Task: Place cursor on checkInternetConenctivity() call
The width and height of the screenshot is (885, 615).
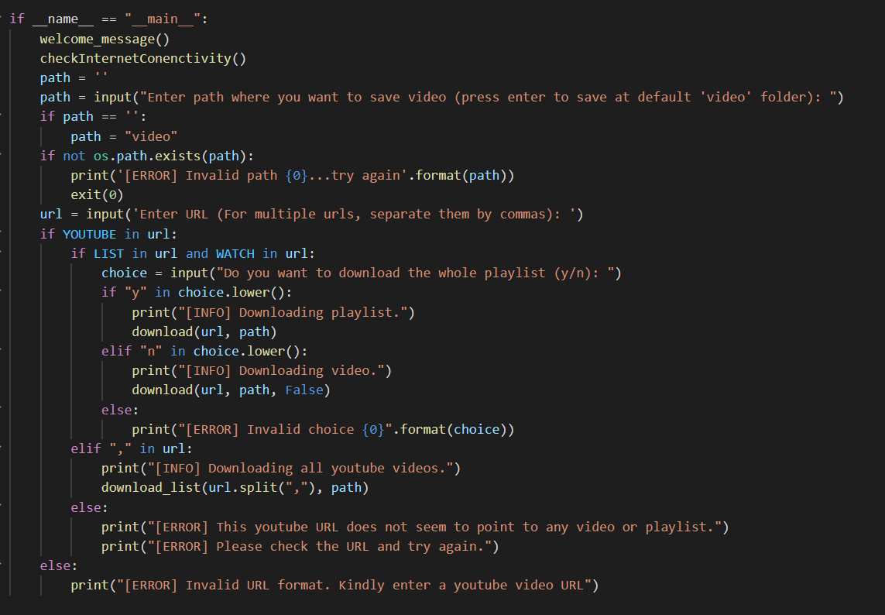Action: pos(142,58)
